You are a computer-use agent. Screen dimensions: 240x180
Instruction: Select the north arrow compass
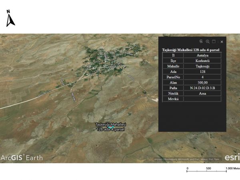pyautogui.click(x=10, y=18)
